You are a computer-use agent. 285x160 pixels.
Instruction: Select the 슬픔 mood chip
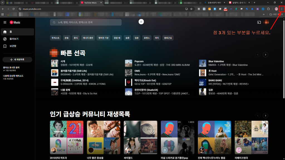coord(127,38)
